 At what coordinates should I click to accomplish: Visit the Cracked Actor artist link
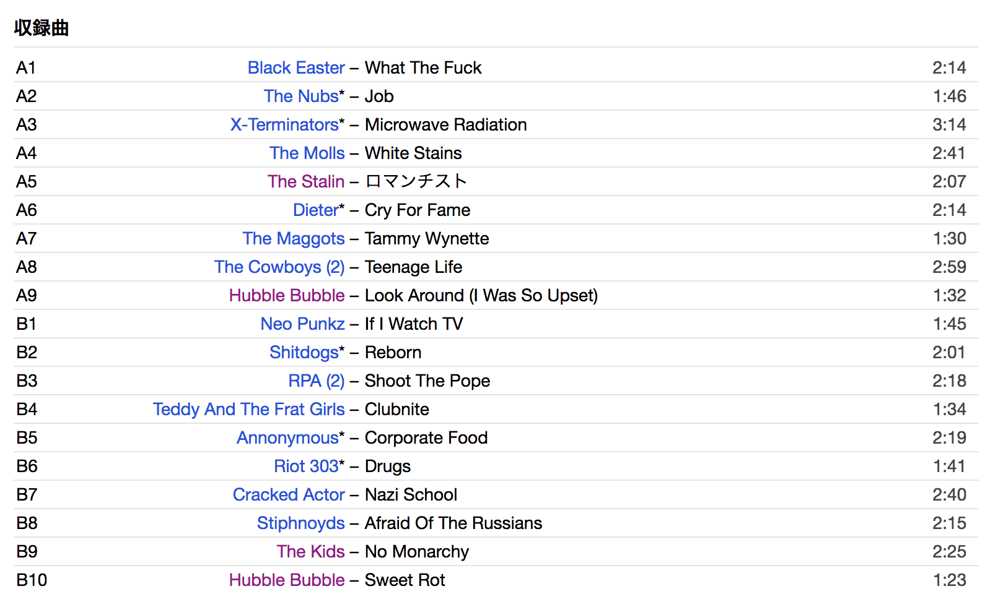(289, 494)
